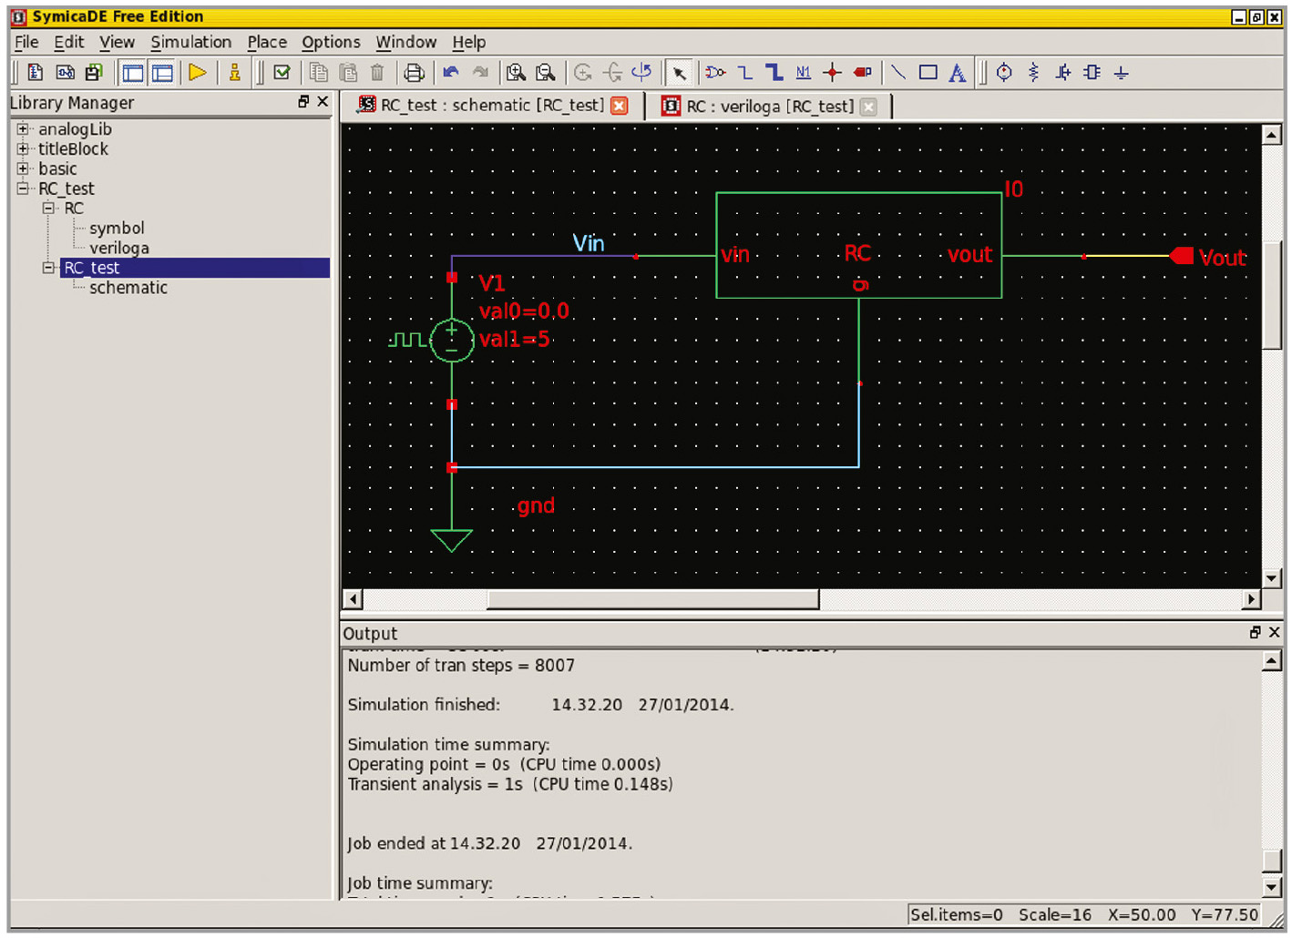Open the Simulation menu

[191, 42]
